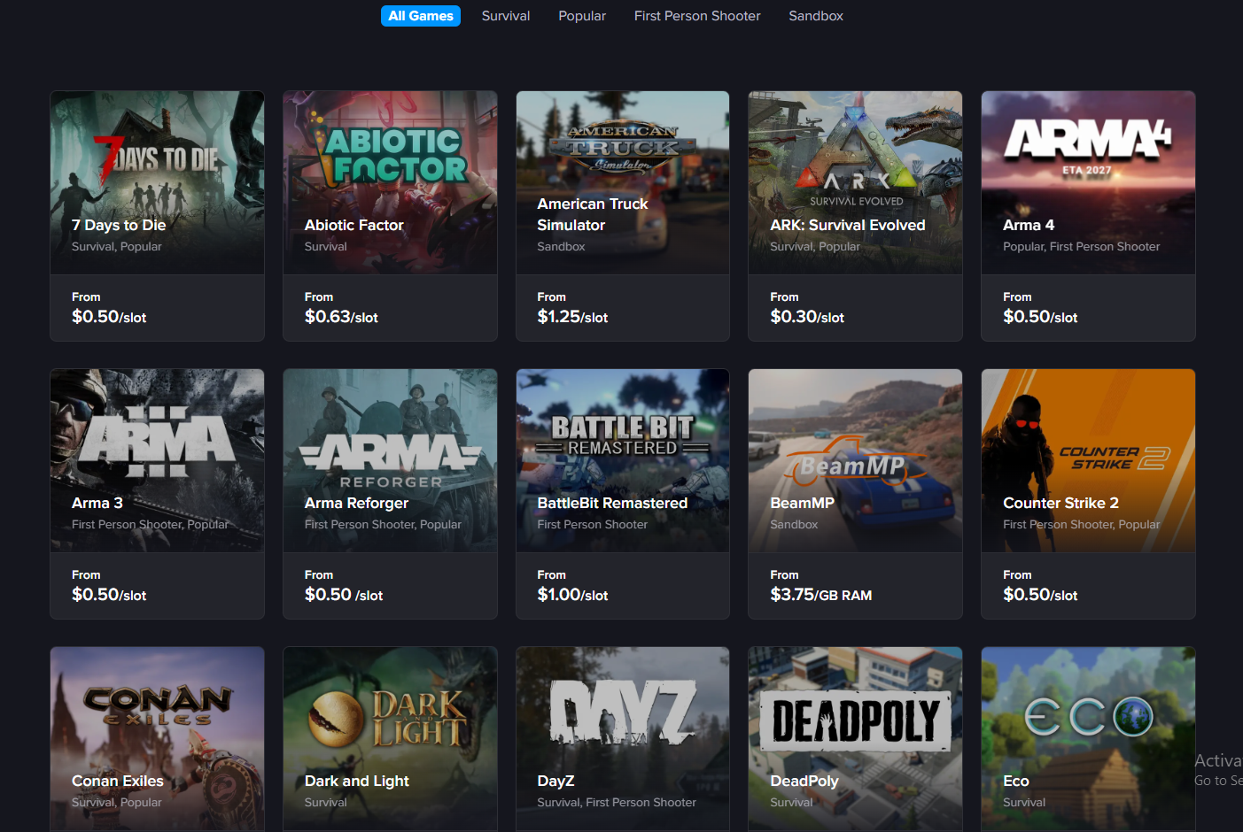Click the "BeamMP" title text
The height and width of the screenshot is (832, 1243).
802,503
